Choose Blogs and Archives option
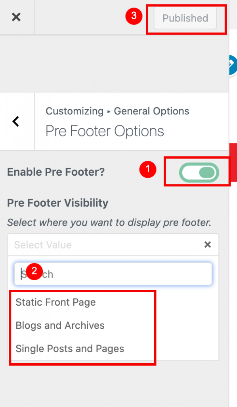Screen dimensions: 237x407 [60, 325]
